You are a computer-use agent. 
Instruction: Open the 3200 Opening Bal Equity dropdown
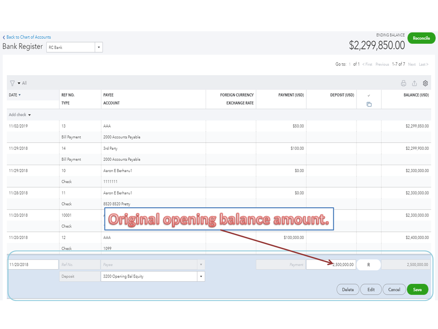(x=201, y=276)
